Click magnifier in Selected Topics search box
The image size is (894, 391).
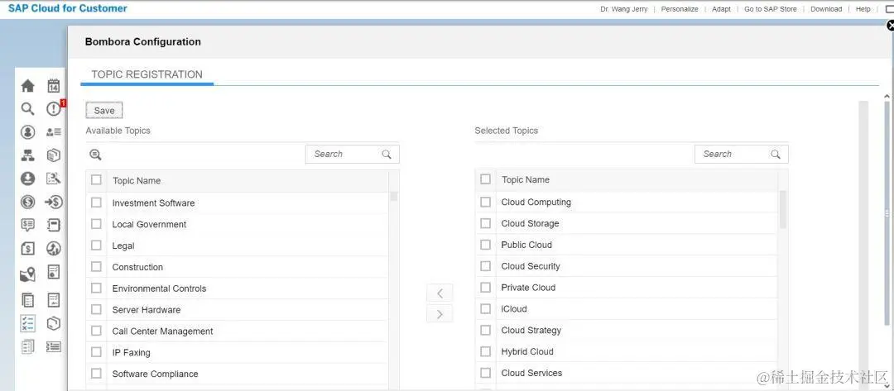coord(776,155)
